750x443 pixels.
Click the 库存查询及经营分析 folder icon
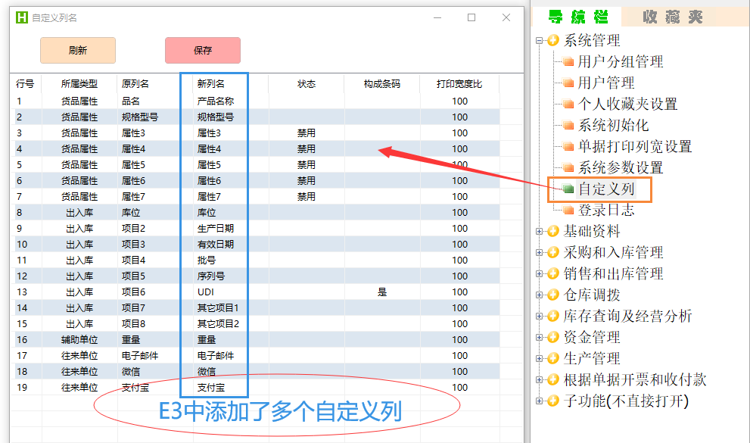pyautogui.click(x=553, y=316)
